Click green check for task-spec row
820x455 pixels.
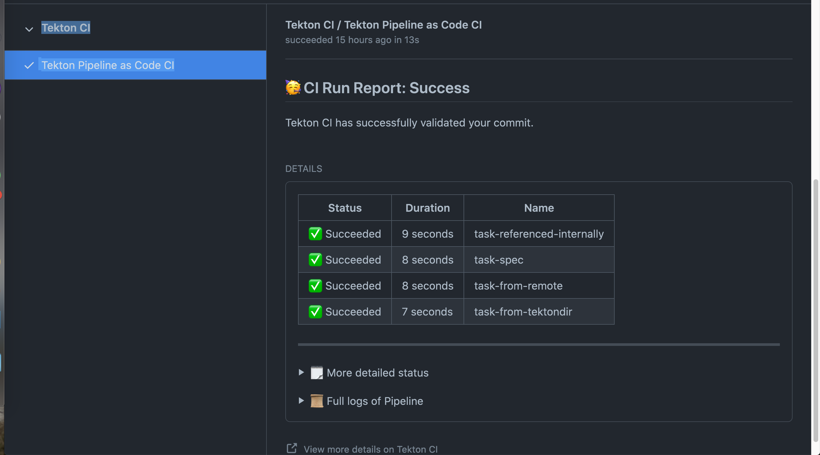pos(315,259)
